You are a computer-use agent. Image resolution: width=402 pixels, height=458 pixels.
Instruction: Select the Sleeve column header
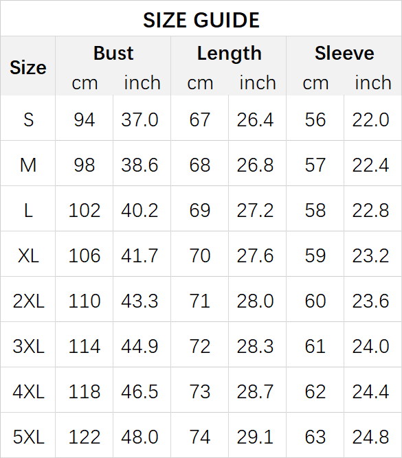[x=344, y=53]
